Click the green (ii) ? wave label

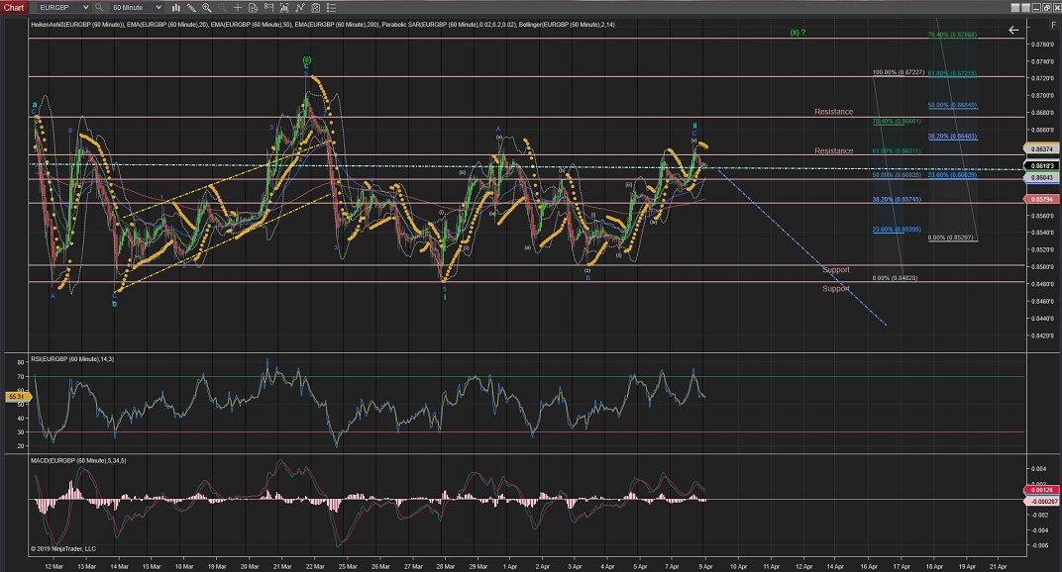pos(797,33)
